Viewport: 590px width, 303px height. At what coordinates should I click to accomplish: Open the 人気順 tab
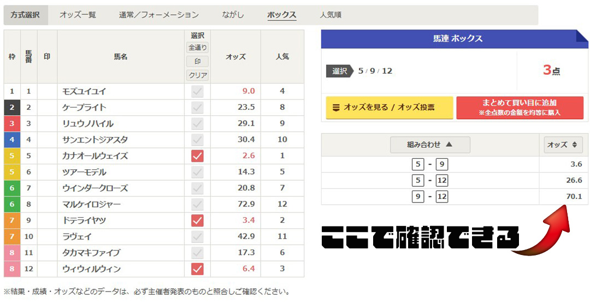click(331, 15)
